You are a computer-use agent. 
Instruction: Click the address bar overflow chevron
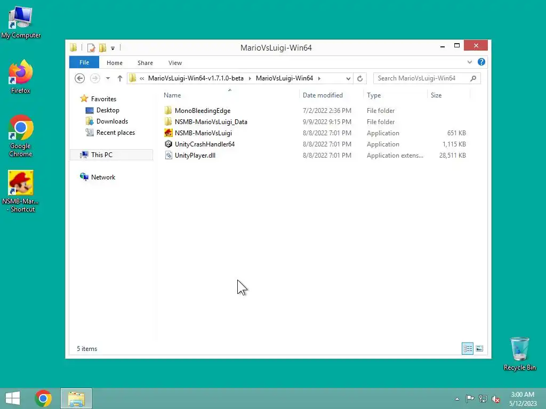(142, 78)
